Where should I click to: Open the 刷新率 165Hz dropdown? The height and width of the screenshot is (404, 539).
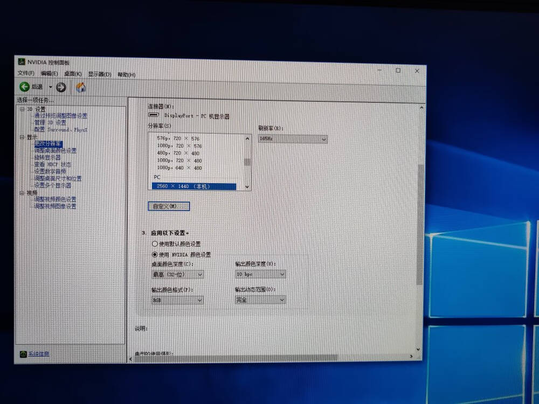point(293,139)
